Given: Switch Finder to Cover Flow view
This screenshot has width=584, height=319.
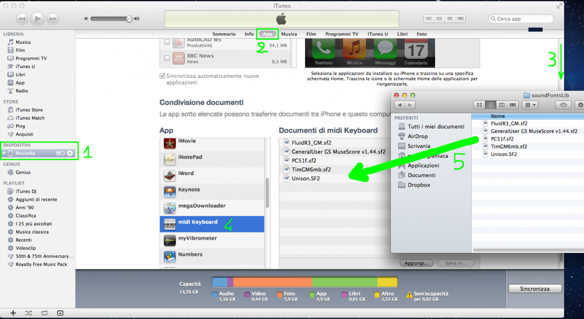Looking at the screenshot, I should [x=513, y=105].
